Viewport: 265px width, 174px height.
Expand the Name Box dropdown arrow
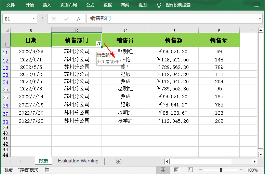click(x=34, y=18)
